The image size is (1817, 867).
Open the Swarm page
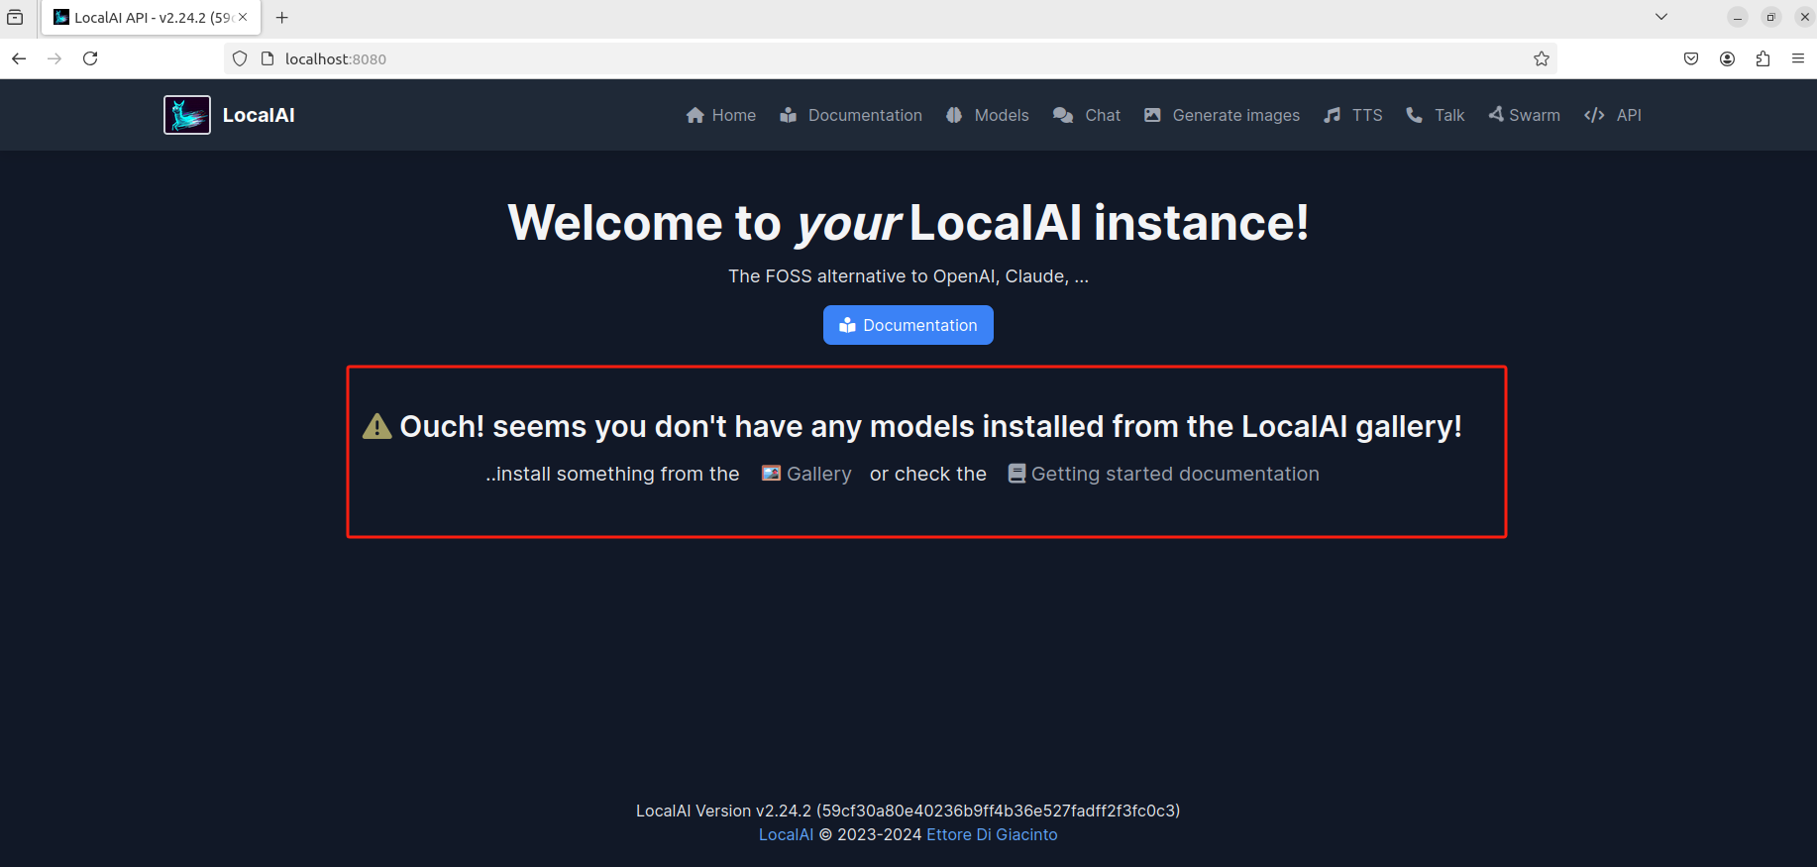coord(1524,115)
